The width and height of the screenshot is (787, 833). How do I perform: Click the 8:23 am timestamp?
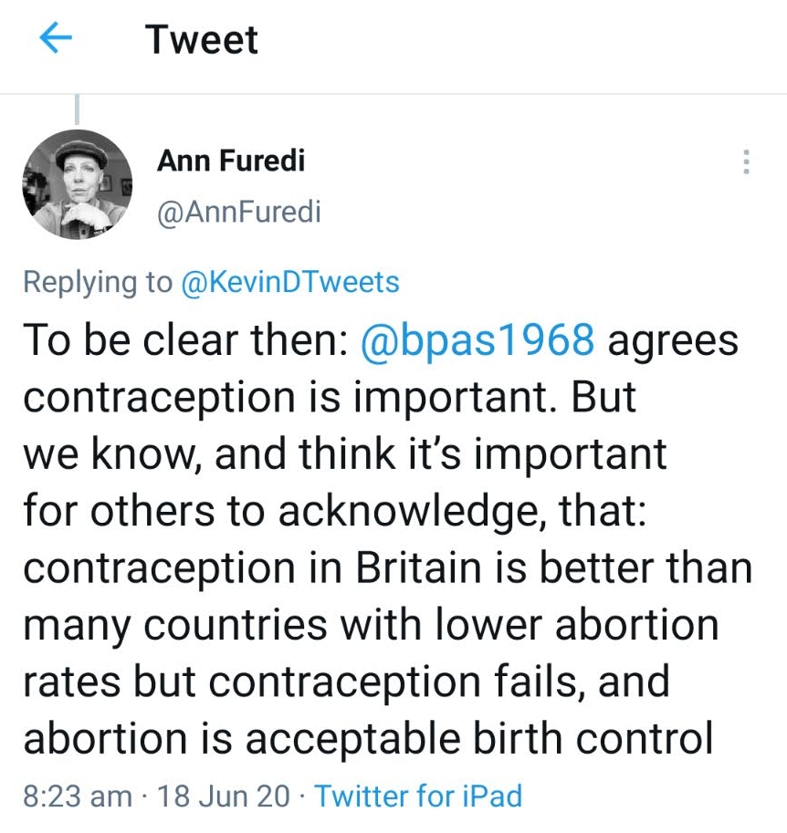77,796
